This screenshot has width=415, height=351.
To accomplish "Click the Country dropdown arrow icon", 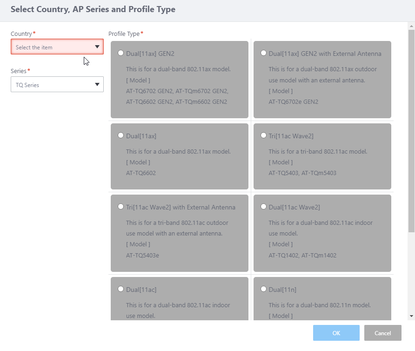I will pos(97,47).
